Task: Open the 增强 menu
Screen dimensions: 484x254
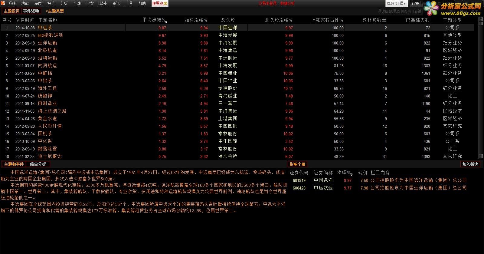Action: 103,3
